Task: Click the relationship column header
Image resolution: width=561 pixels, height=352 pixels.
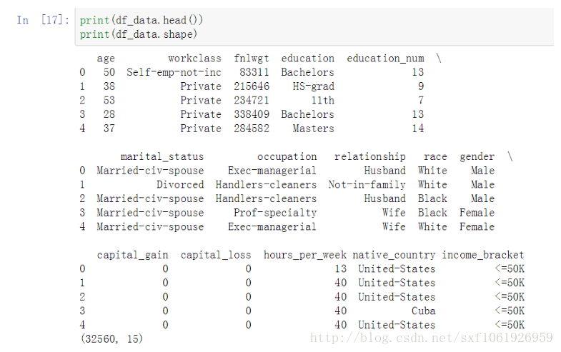Action: pyautogui.click(x=370, y=157)
